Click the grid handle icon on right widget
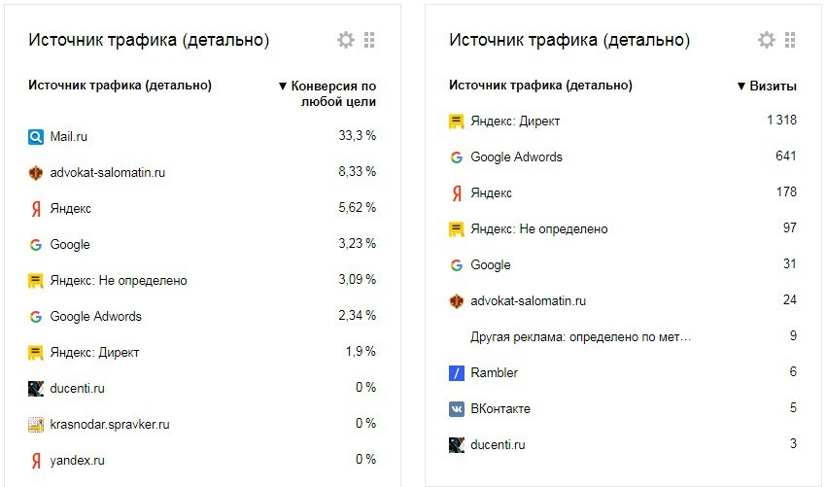This screenshot has width=826, height=487. point(790,40)
